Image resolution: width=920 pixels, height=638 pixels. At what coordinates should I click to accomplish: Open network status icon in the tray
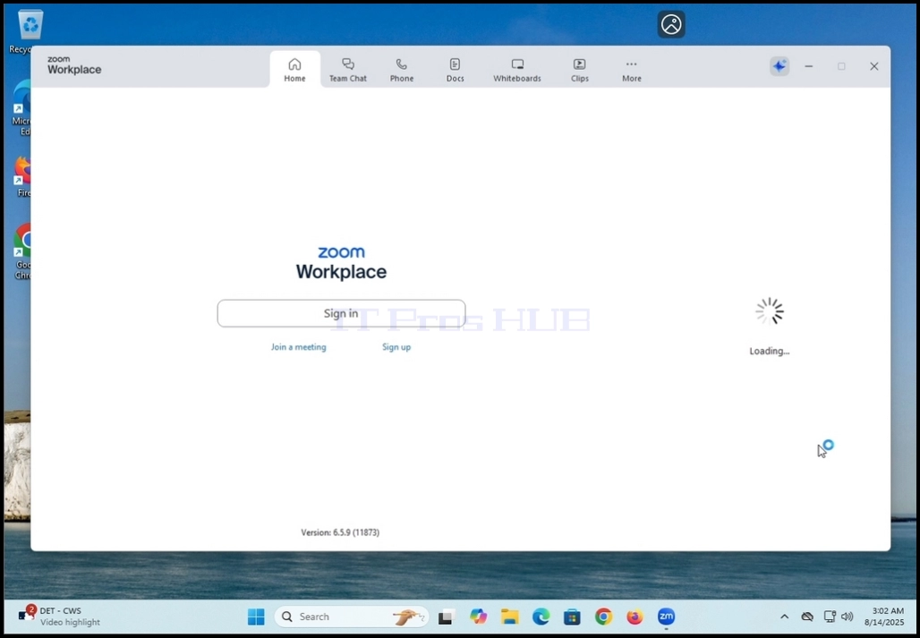(829, 617)
